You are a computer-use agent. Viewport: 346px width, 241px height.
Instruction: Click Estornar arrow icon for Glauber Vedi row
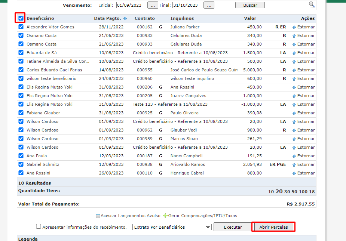point(294,130)
